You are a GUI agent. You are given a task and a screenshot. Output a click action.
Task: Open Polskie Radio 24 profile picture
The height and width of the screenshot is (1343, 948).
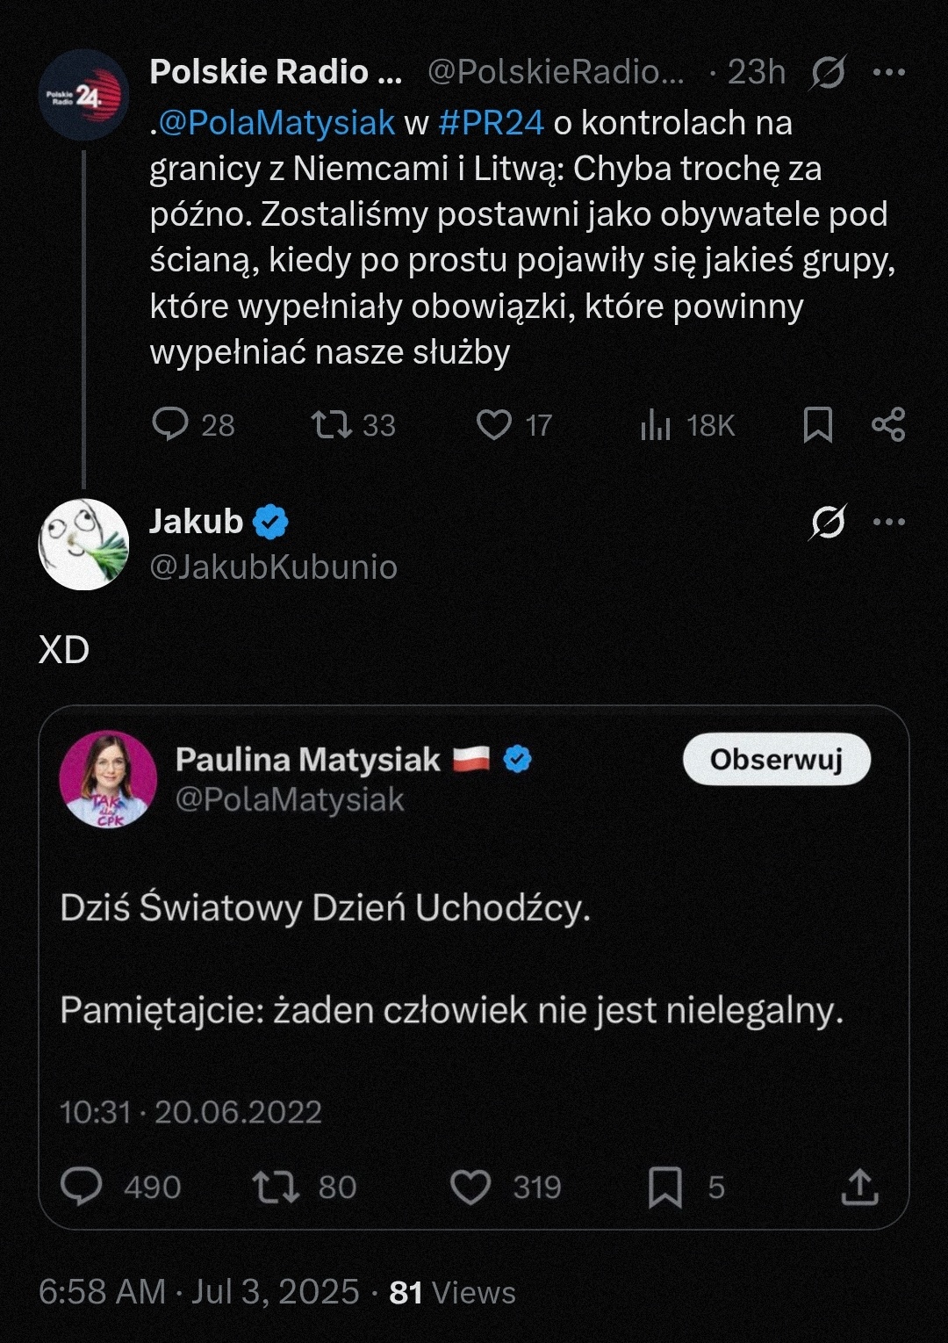84,95
